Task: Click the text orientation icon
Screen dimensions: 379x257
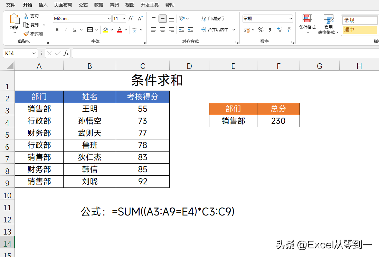Action: [182, 18]
